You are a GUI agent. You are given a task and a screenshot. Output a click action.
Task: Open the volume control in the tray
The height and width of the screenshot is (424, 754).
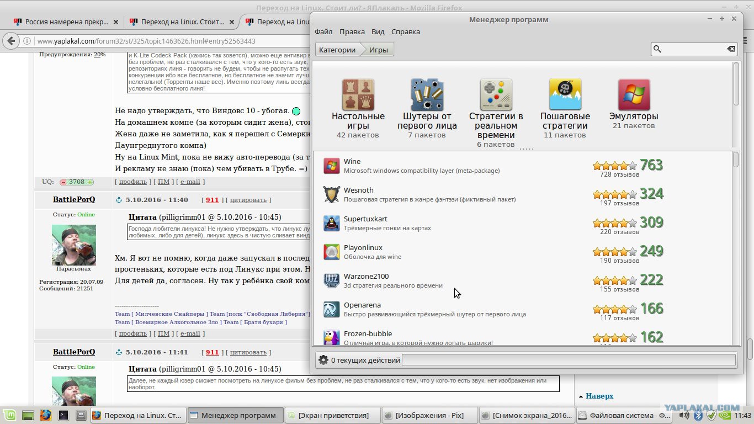[x=684, y=415]
